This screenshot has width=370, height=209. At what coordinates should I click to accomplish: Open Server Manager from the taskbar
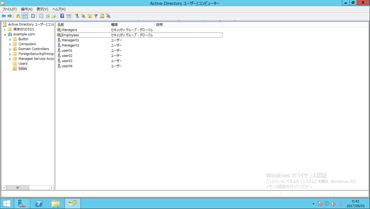tap(22, 204)
